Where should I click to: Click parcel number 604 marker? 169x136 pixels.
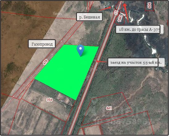click(x=150, y=5)
